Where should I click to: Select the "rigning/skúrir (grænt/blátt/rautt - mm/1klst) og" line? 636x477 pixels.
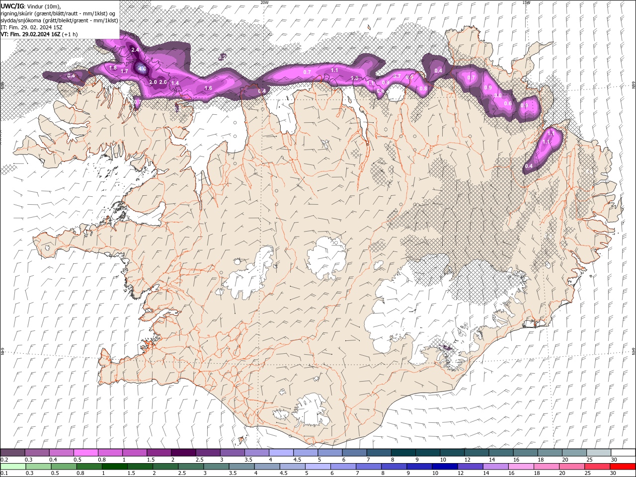pyautogui.click(x=58, y=13)
